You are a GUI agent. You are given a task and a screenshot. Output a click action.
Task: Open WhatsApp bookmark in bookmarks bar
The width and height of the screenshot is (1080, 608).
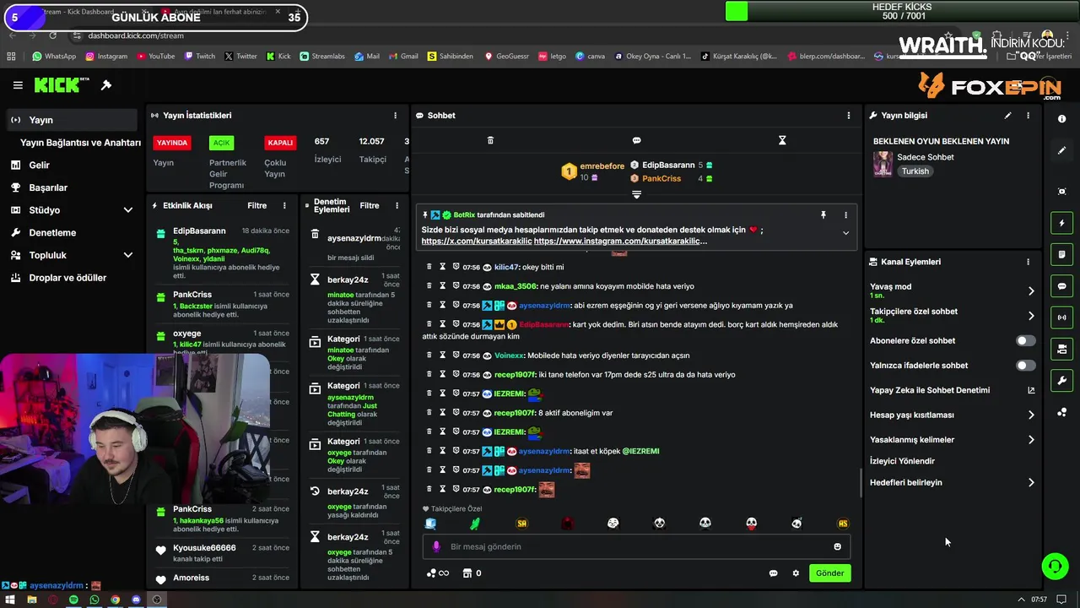[54, 57]
